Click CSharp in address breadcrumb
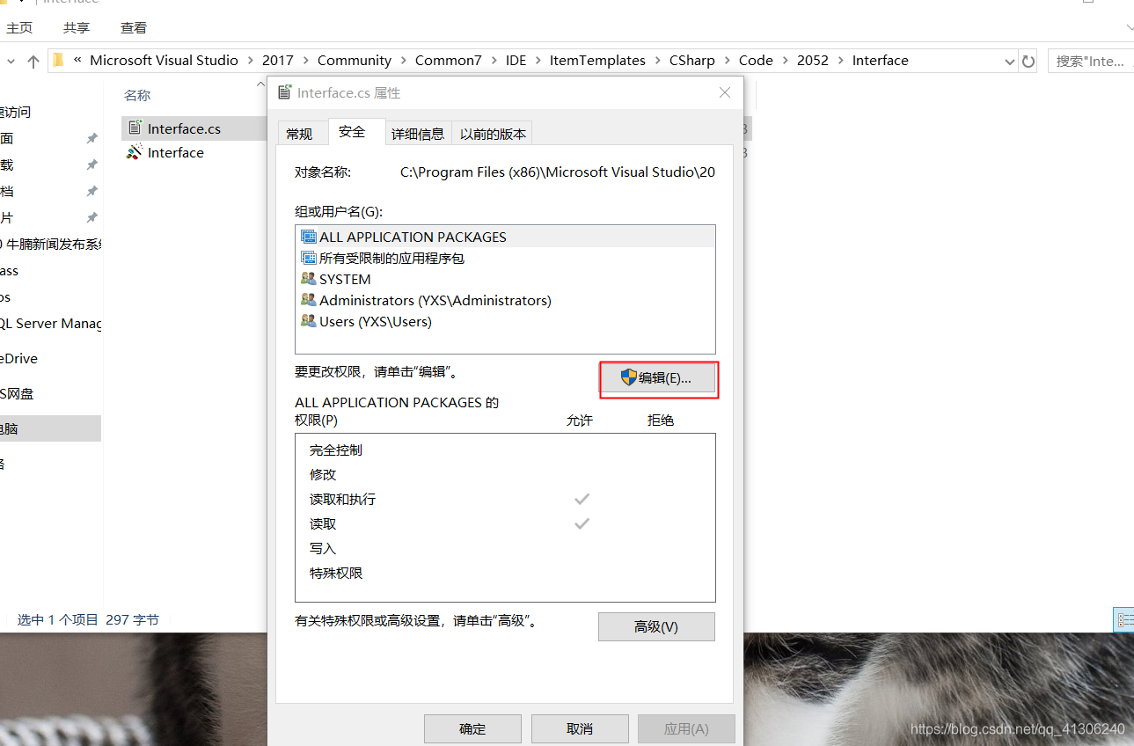Viewport: 1134px width, 746px height. [x=692, y=61]
